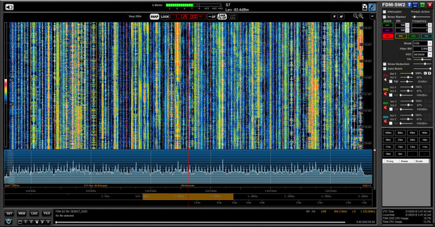This screenshot has width=435, height=227.
Task: Select the cyan RX4 receiver tab
Action: point(426,36)
